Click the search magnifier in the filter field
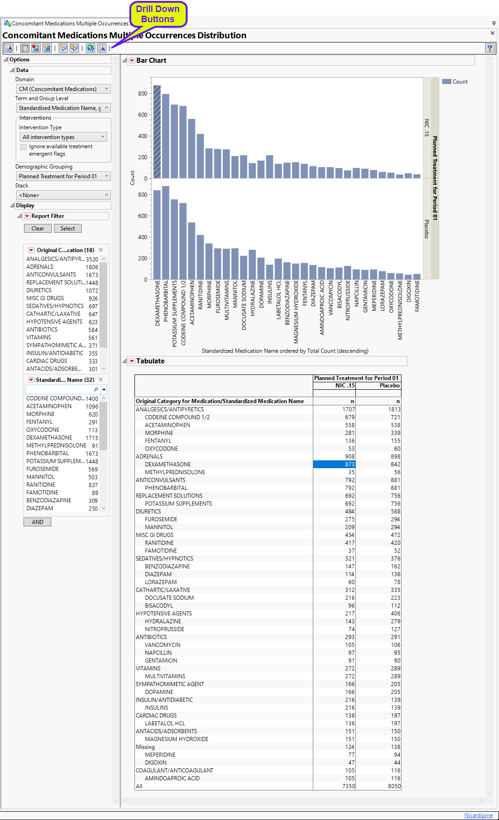 [96, 390]
